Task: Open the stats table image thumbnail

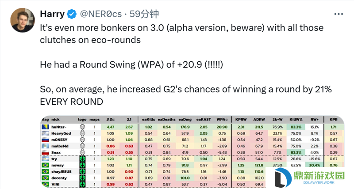Action: pyautogui.click(x=192, y=152)
